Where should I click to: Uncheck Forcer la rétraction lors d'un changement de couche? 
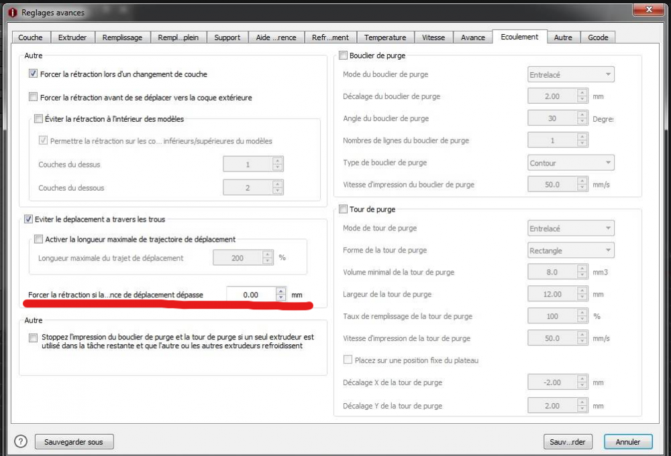[x=33, y=74]
